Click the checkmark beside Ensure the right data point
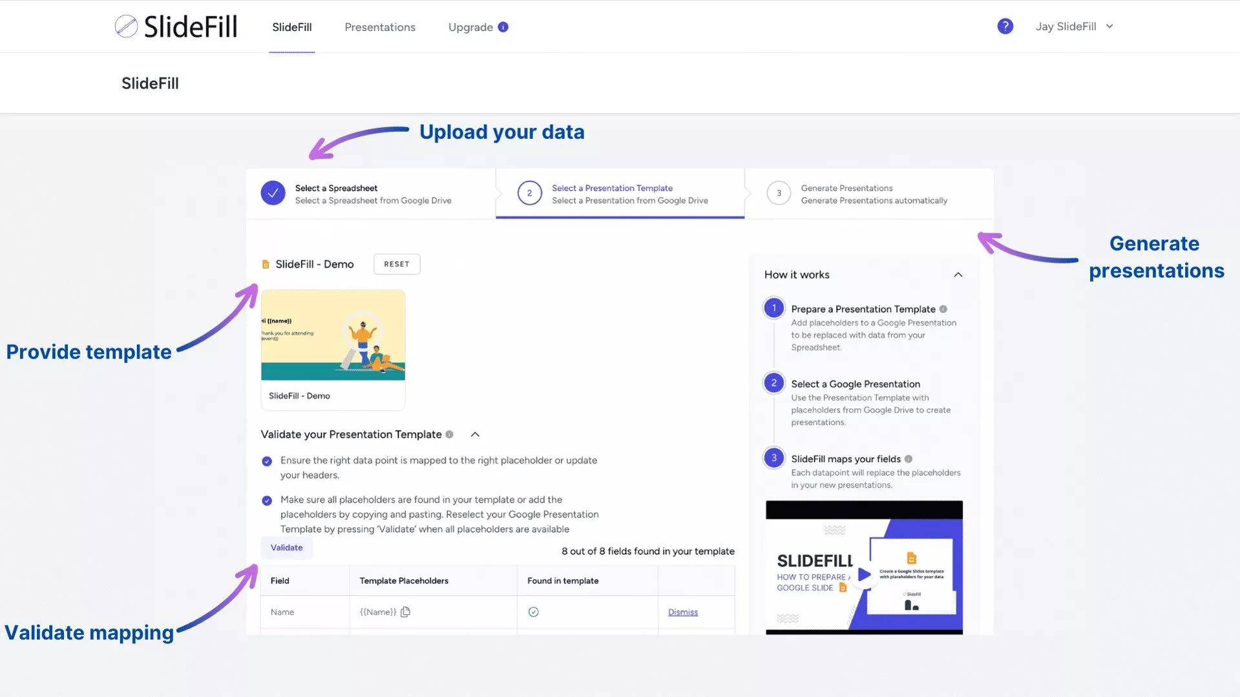The image size is (1240, 697). tap(267, 461)
